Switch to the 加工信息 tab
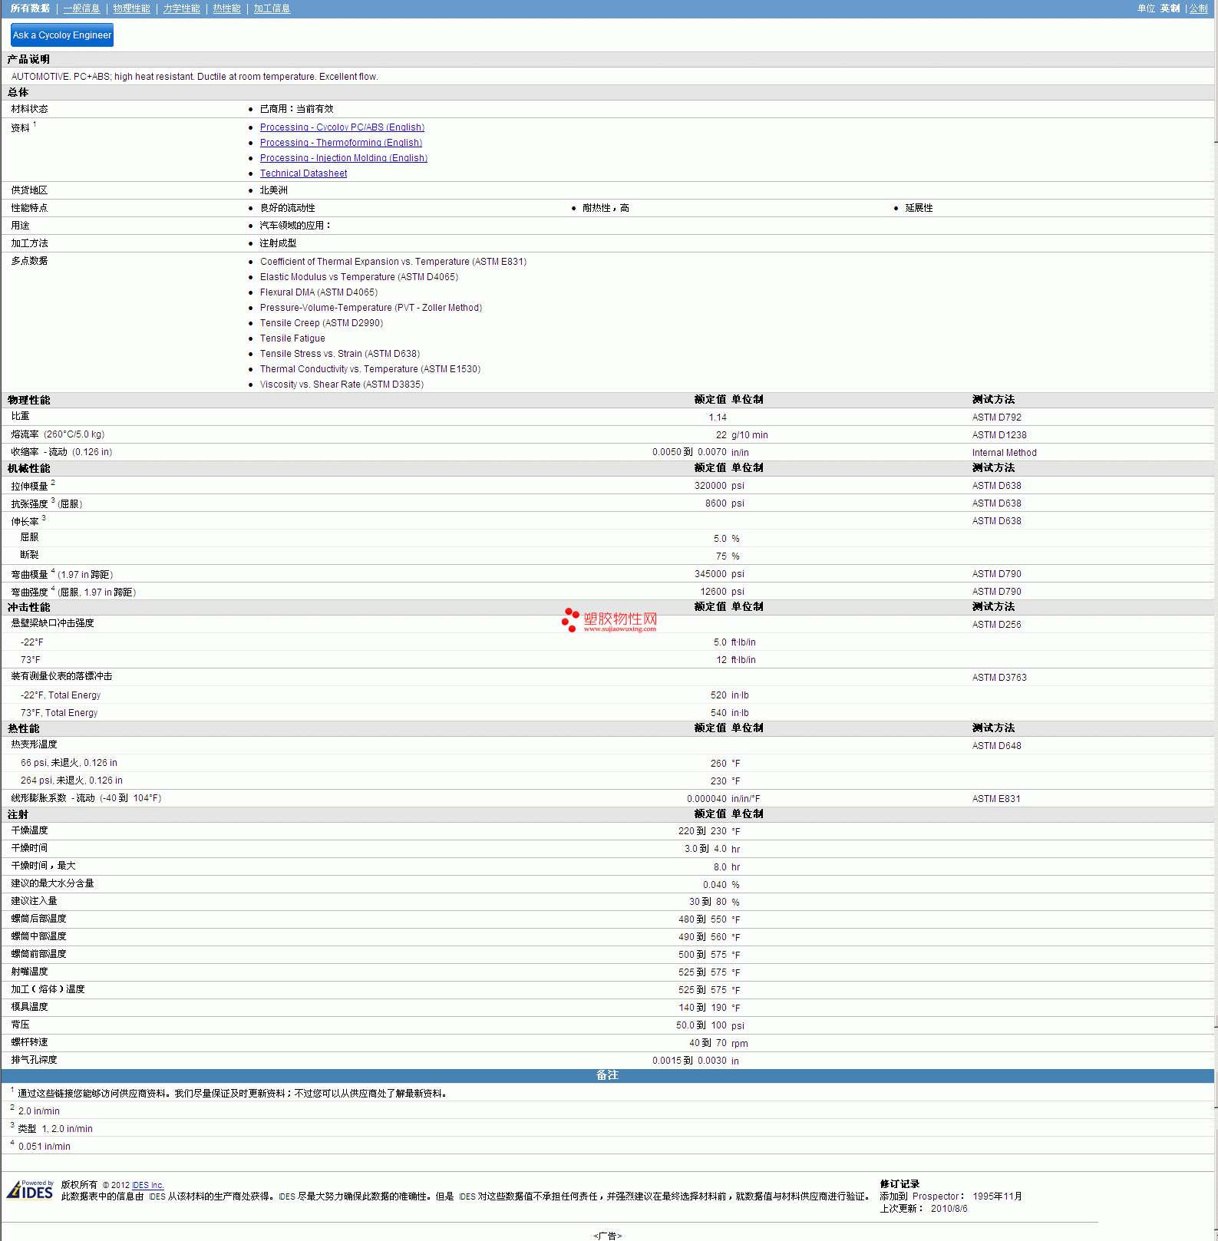 click(x=272, y=8)
